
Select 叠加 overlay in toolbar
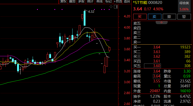72,2
